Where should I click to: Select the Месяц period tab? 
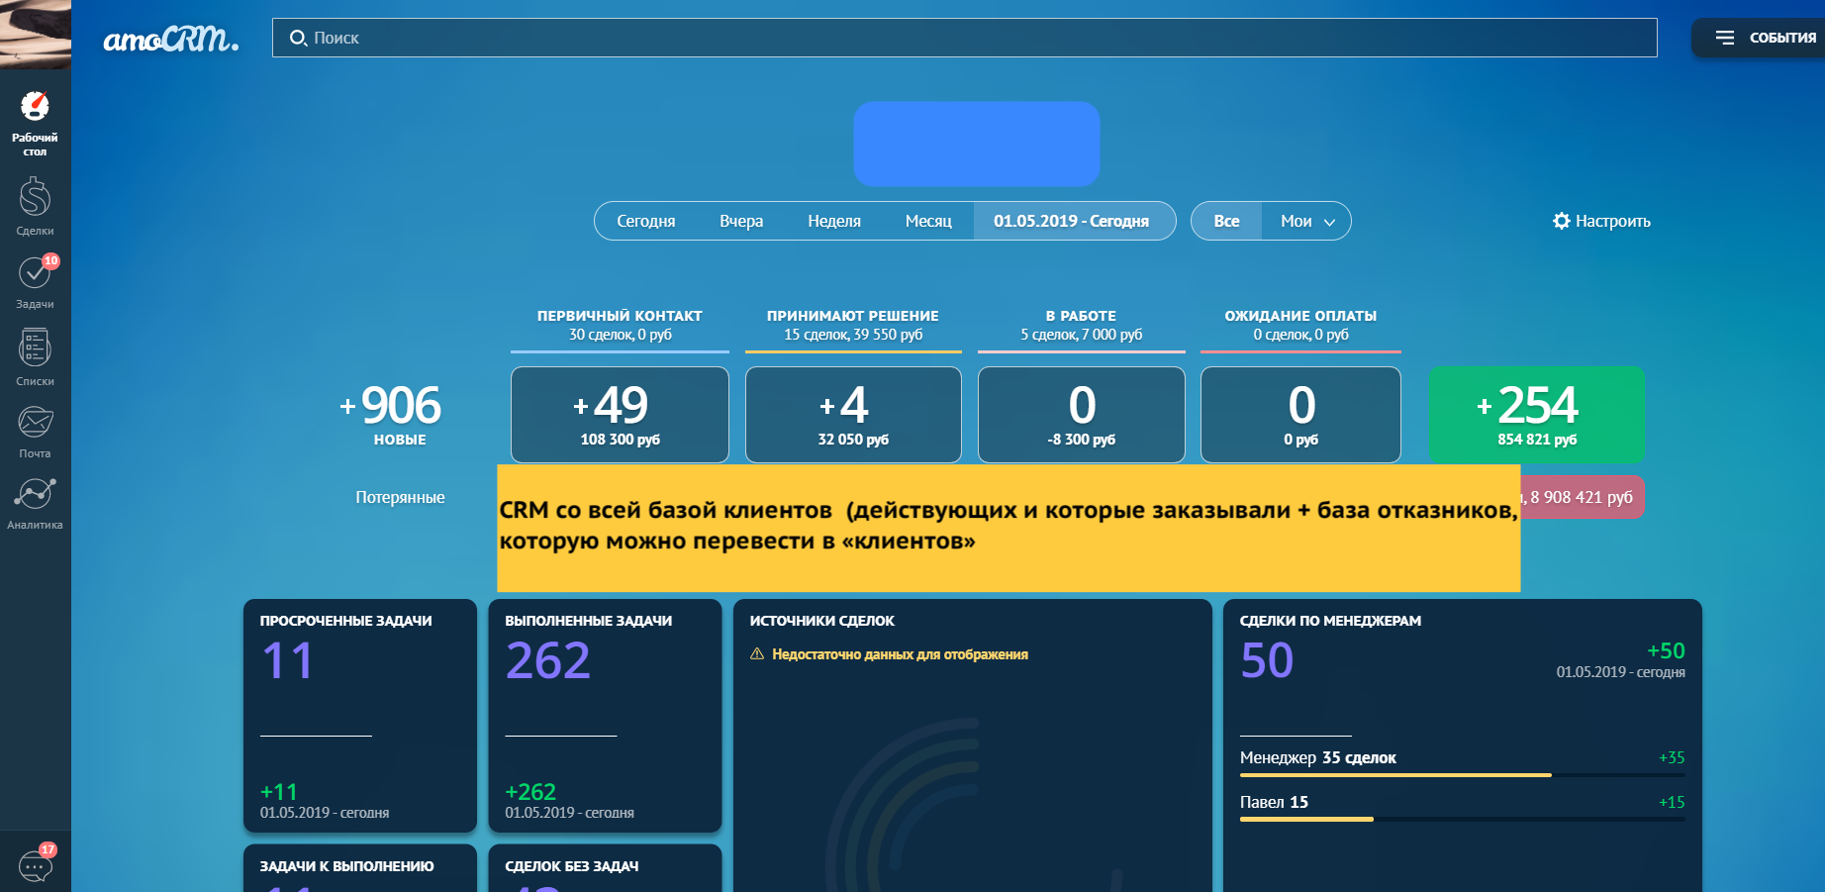[928, 221]
